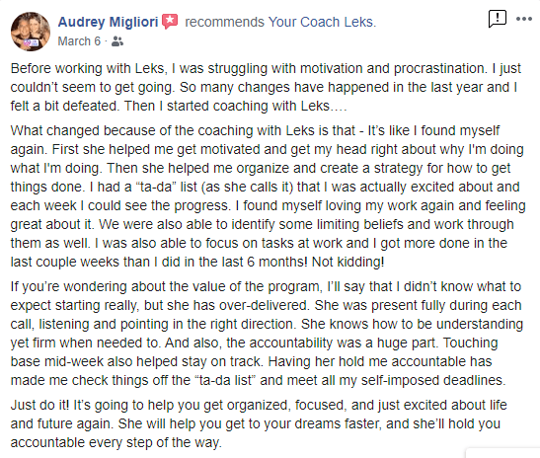540x458 pixels.
Task: Click the word "procrastination" in first paragraph
Action: 440,68
